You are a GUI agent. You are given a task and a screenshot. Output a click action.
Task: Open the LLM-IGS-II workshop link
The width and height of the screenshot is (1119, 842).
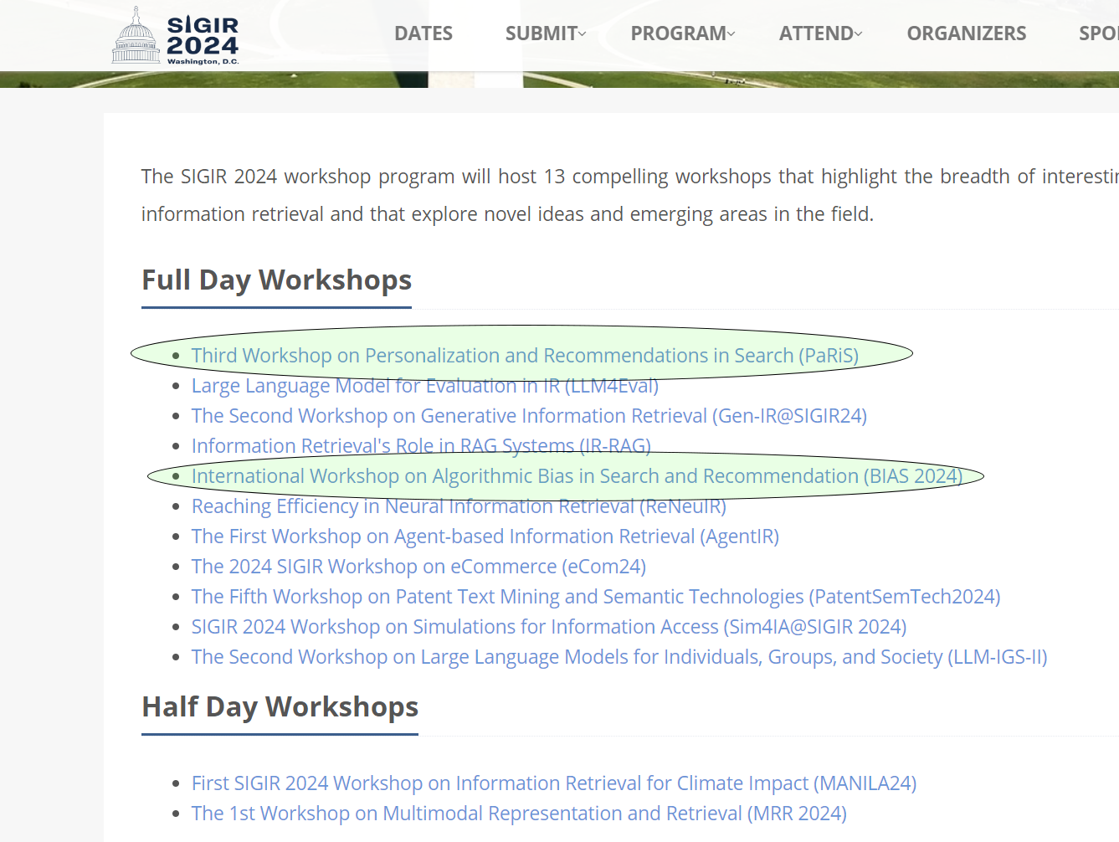pyautogui.click(x=619, y=657)
